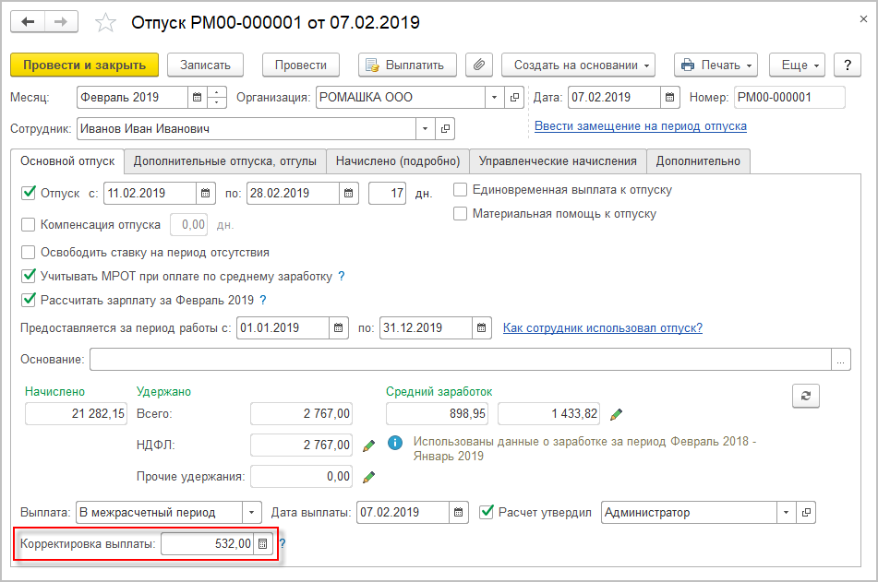Open Дополнительные отпуска, отгулы tab
Screen dimensions: 878x582
coord(225,160)
